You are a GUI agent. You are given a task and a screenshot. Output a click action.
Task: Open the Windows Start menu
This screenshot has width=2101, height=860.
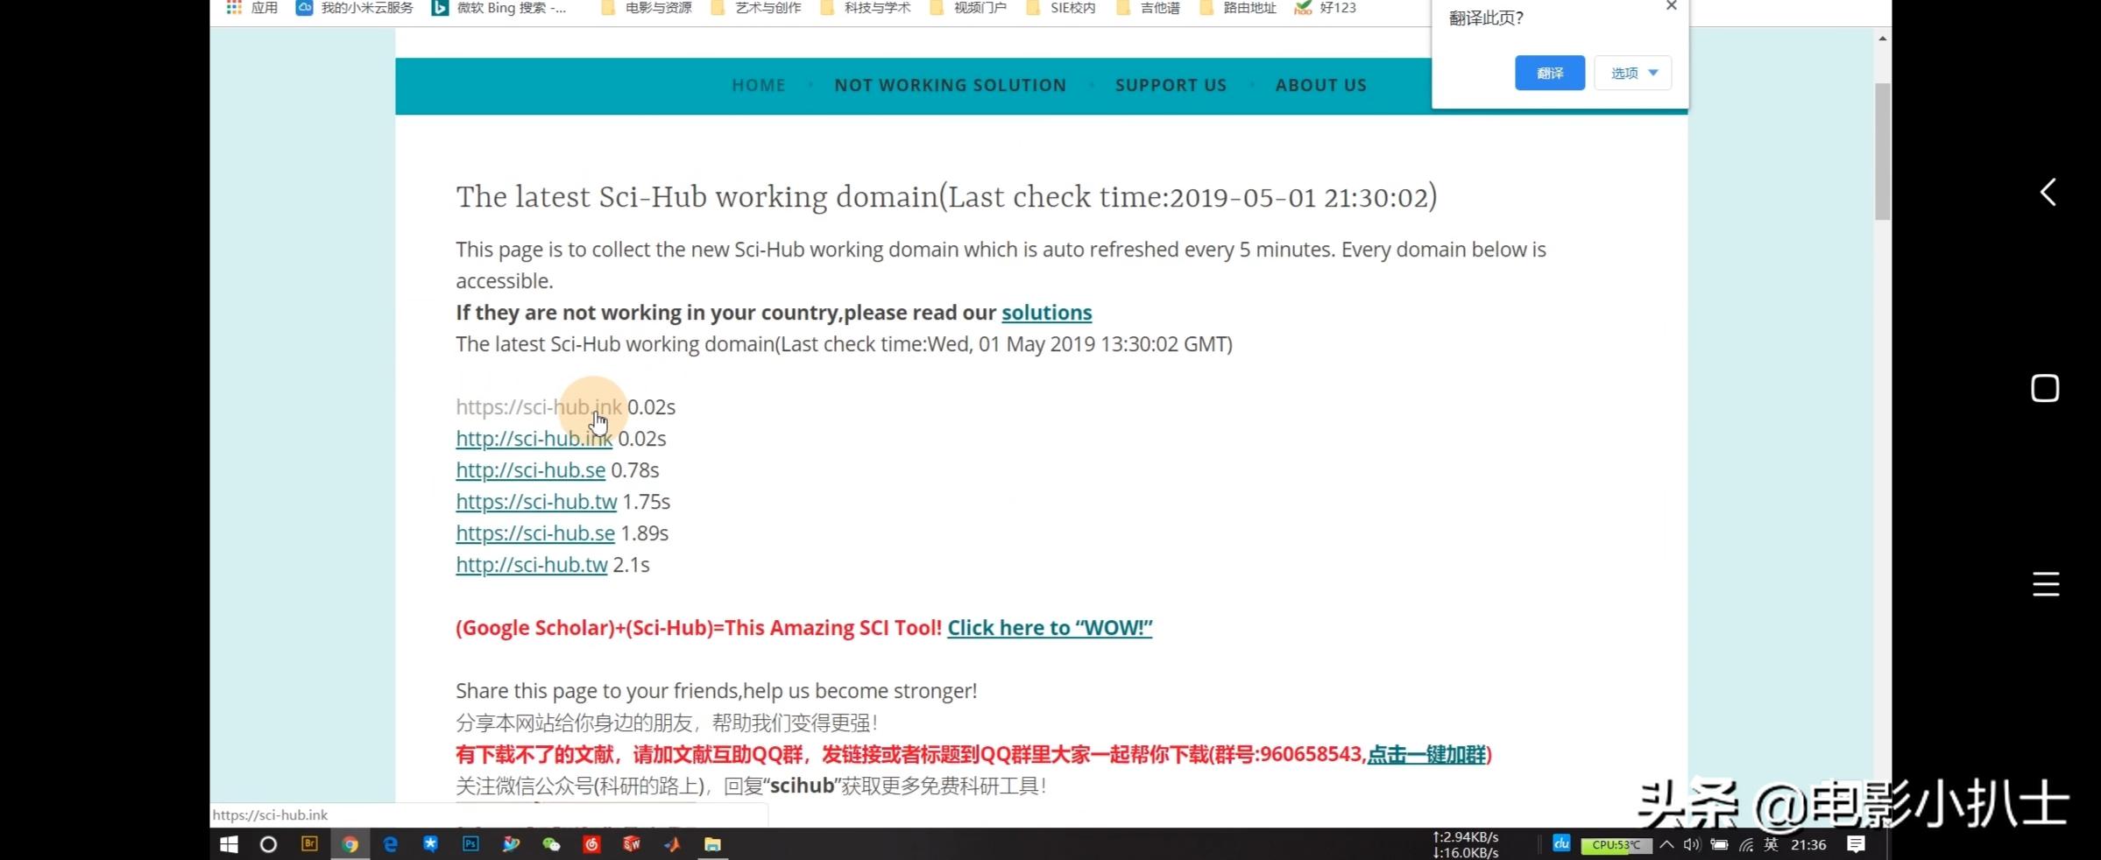[229, 844]
